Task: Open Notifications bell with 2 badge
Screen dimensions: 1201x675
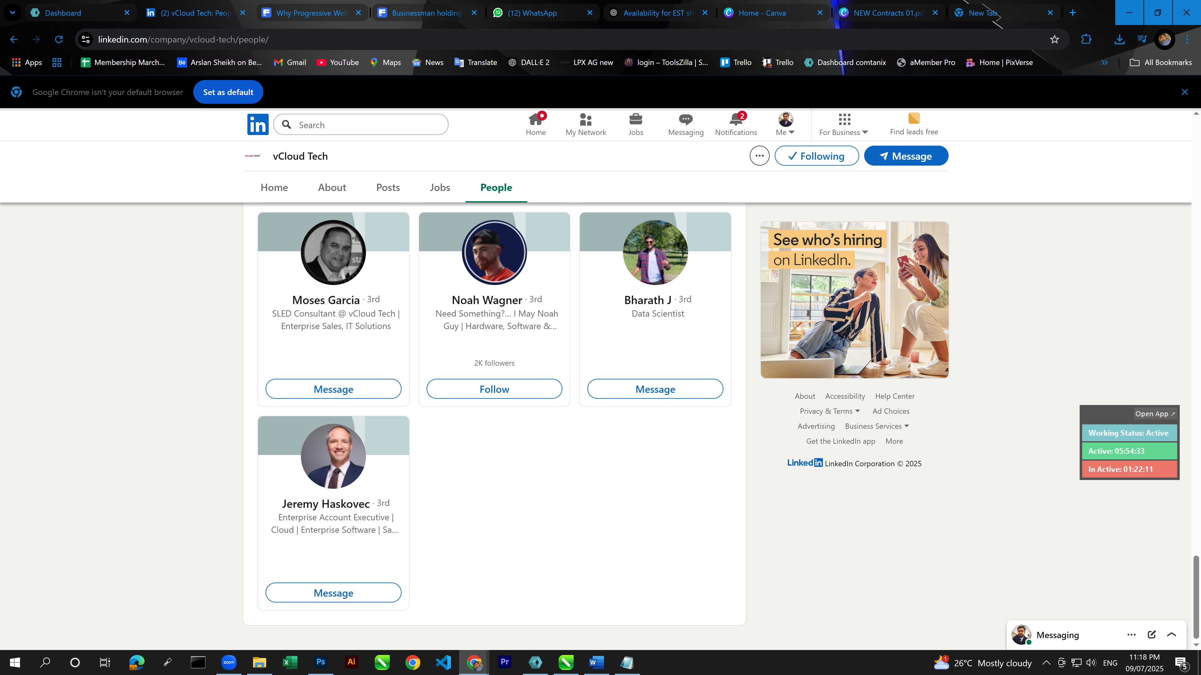Action: pyautogui.click(x=736, y=124)
